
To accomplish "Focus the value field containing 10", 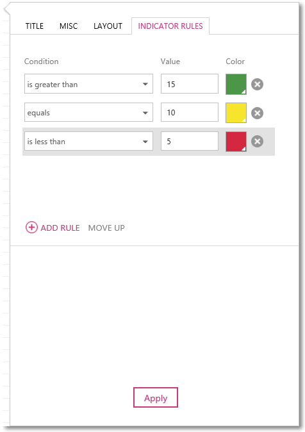I will coord(190,112).
